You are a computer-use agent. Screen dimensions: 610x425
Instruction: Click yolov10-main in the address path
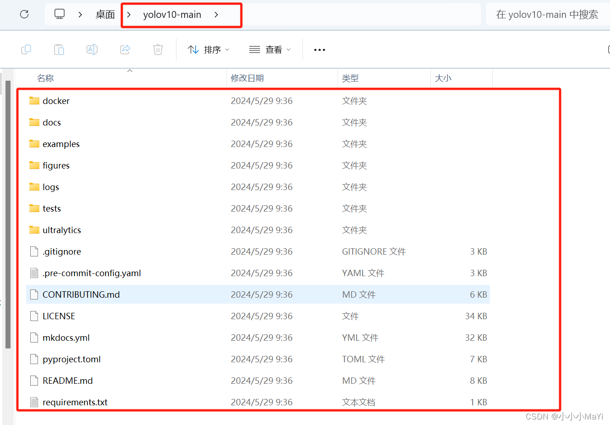click(x=172, y=15)
